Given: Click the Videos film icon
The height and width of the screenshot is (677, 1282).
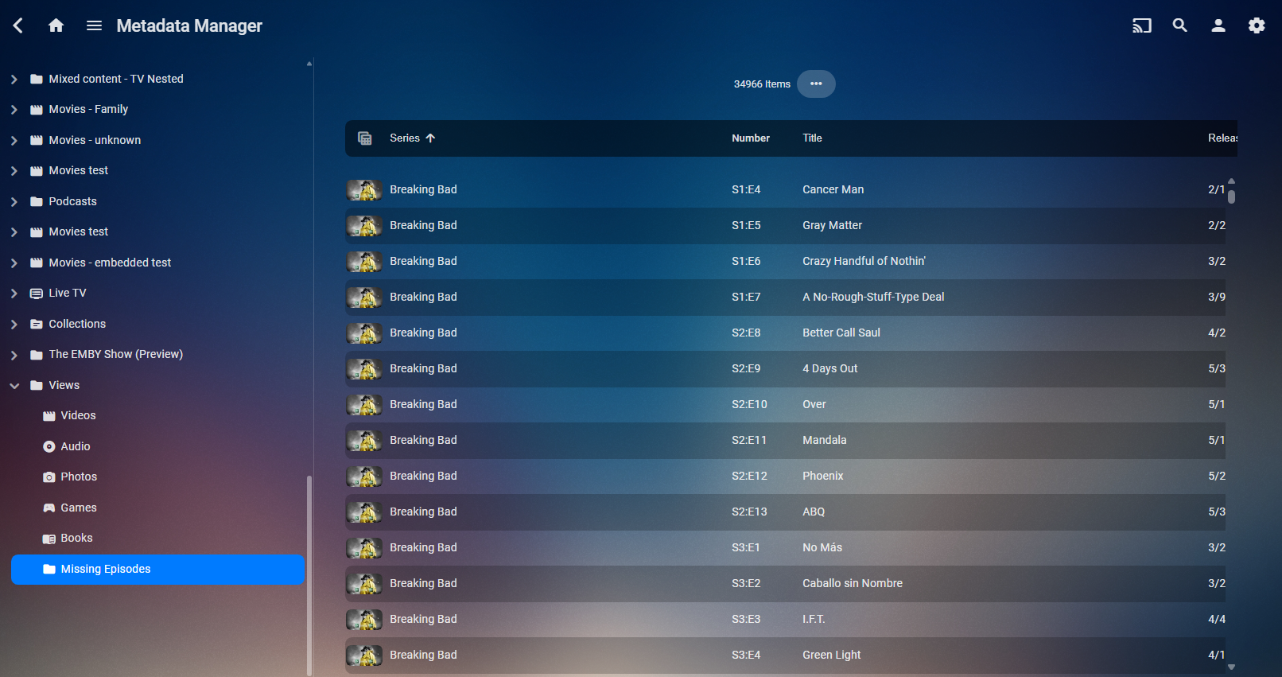Looking at the screenshot, I should (49, 416).
